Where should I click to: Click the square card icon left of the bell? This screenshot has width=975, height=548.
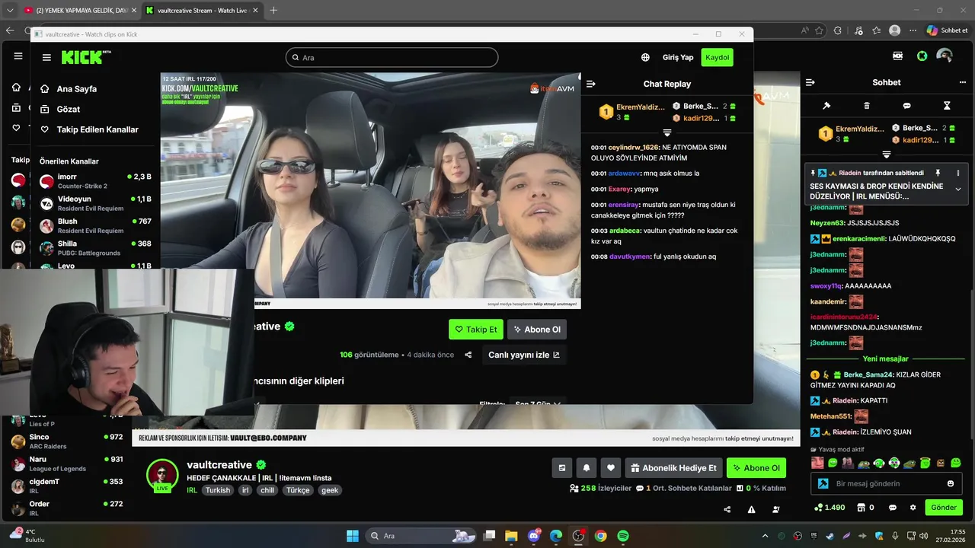(562, 468)
